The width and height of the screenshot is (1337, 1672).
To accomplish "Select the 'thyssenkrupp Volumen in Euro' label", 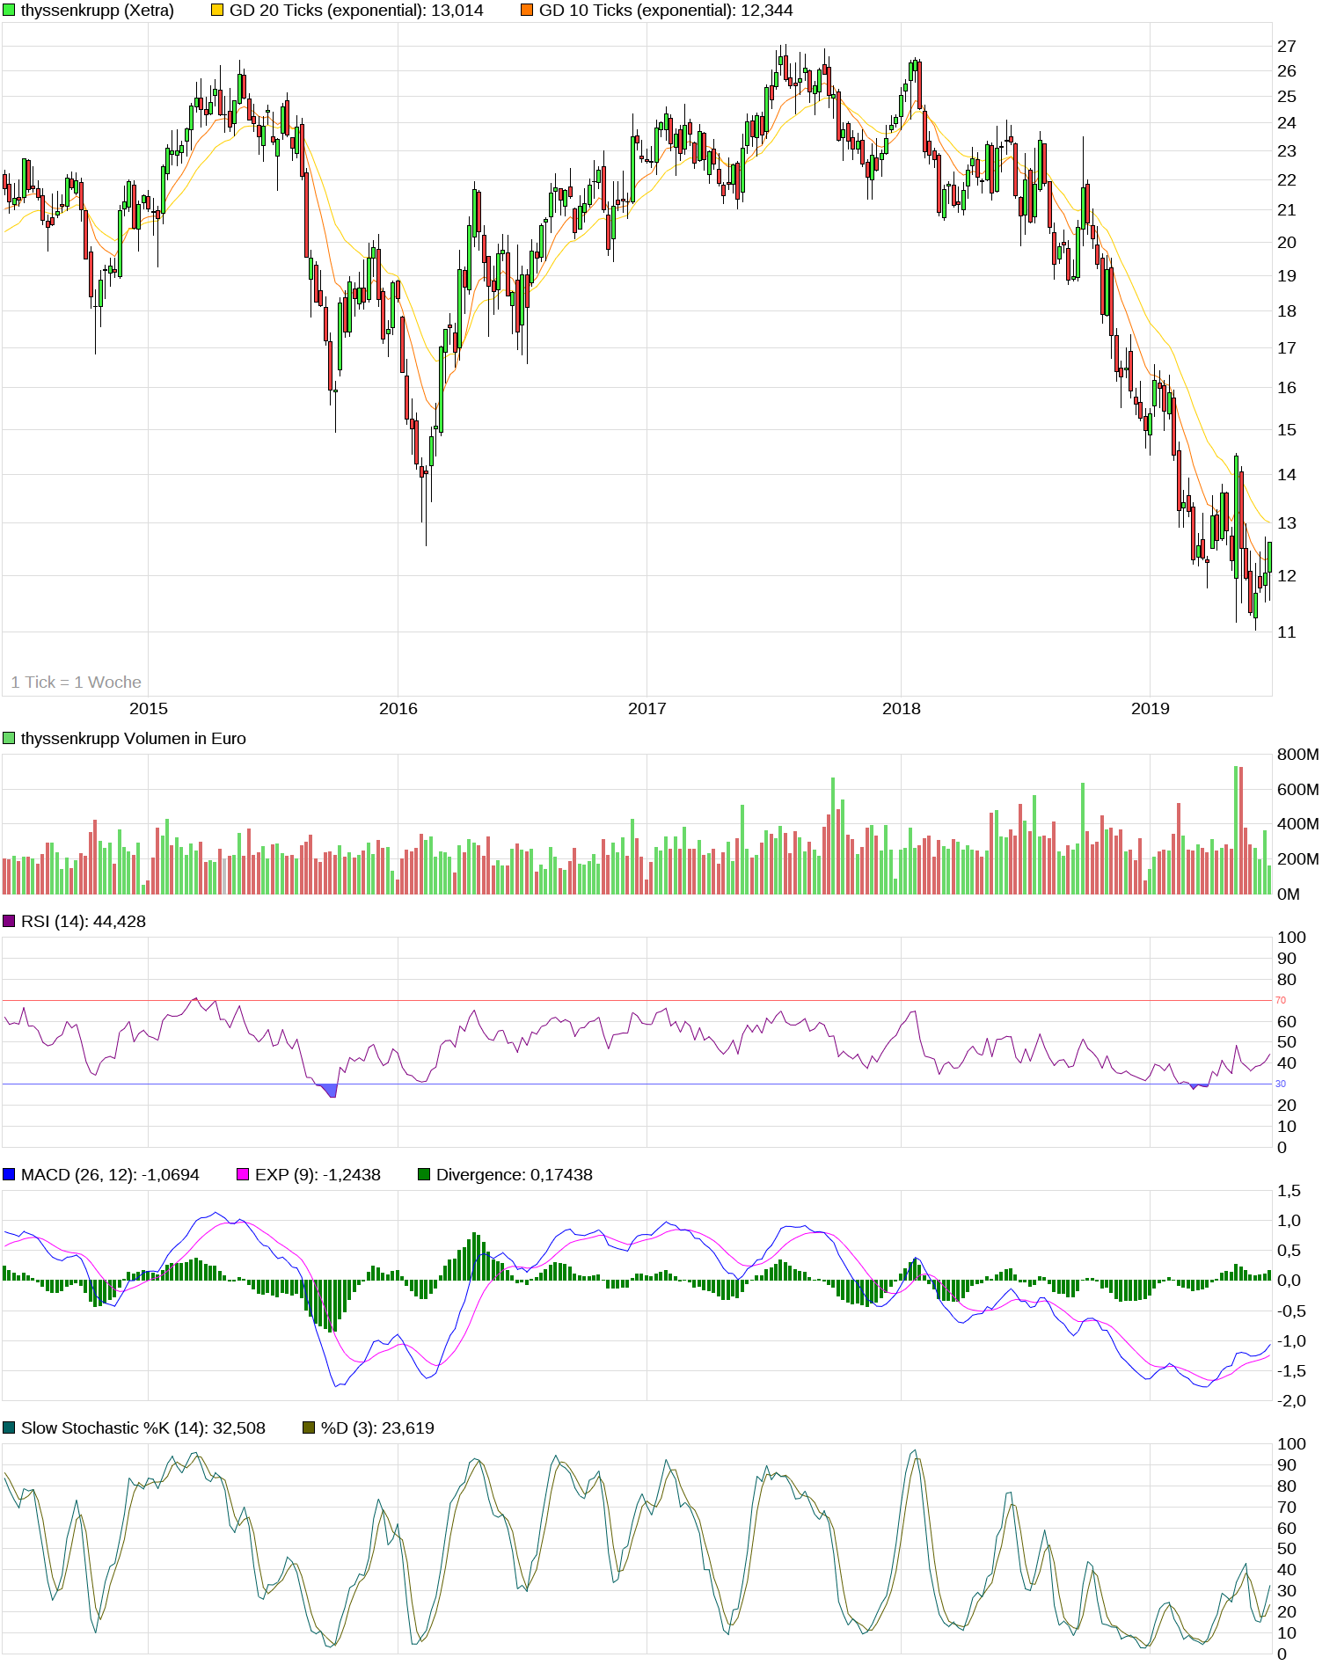I will (134, 739).
